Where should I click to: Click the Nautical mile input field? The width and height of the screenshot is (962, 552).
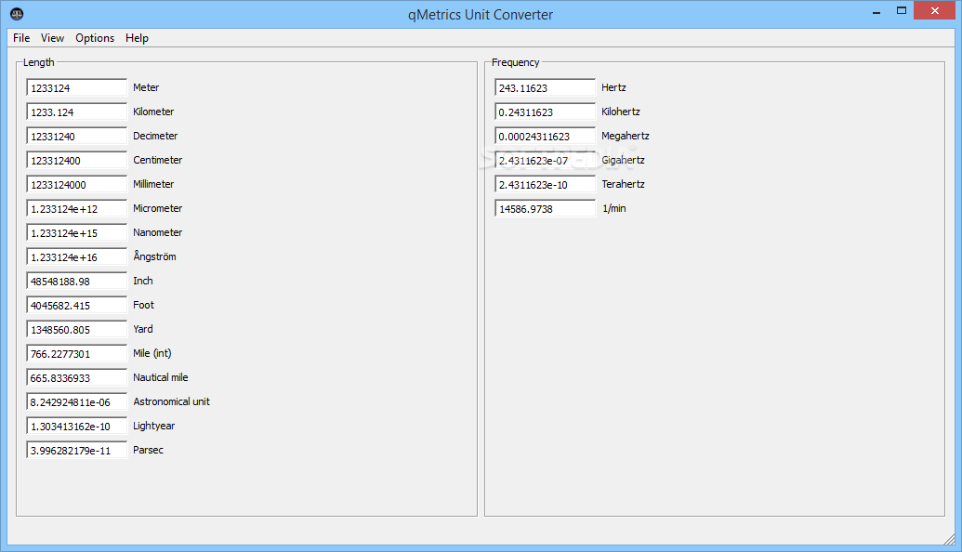tap(77, 378)
